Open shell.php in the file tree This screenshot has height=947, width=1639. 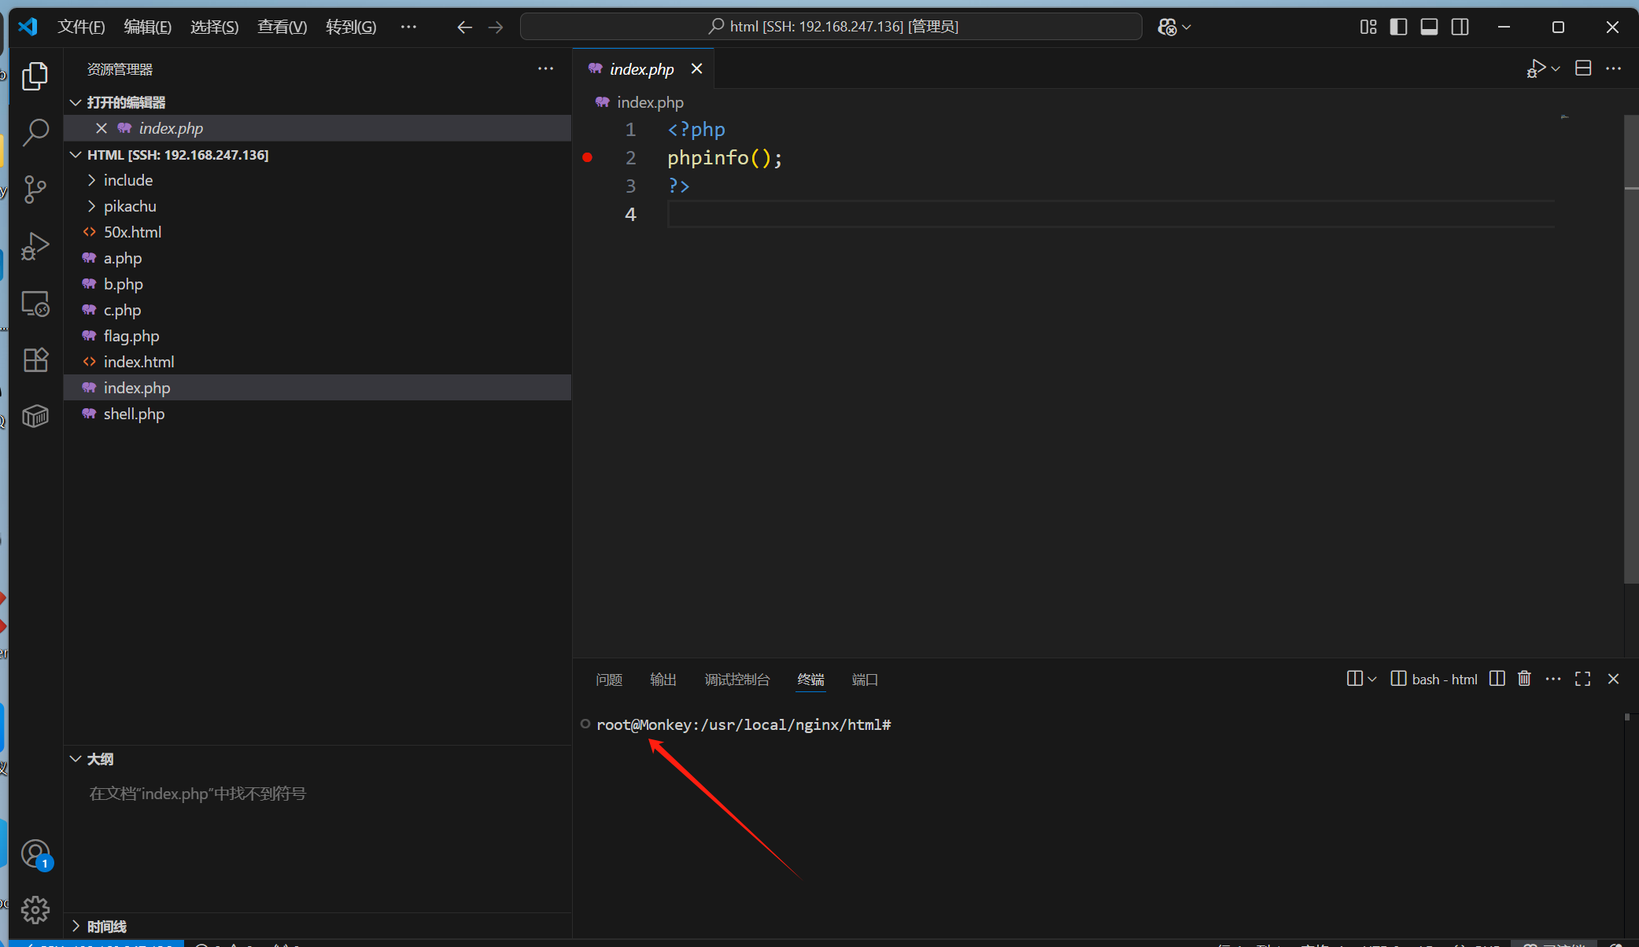coord(134,414)
